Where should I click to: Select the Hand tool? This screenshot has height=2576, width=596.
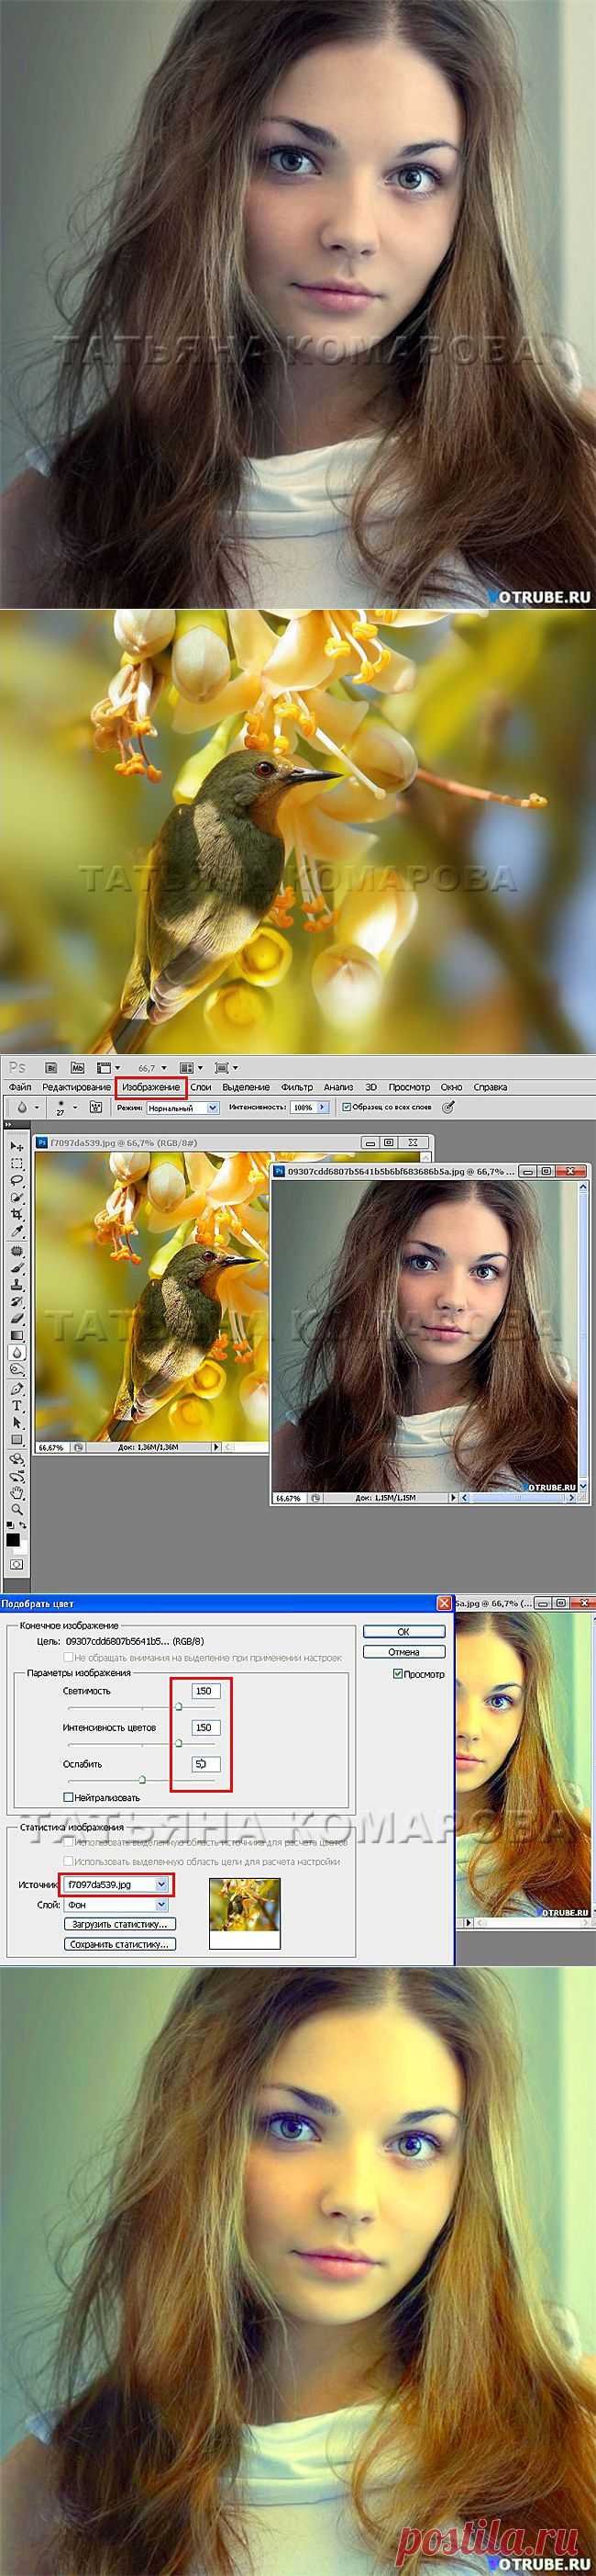coord(17,1491)
